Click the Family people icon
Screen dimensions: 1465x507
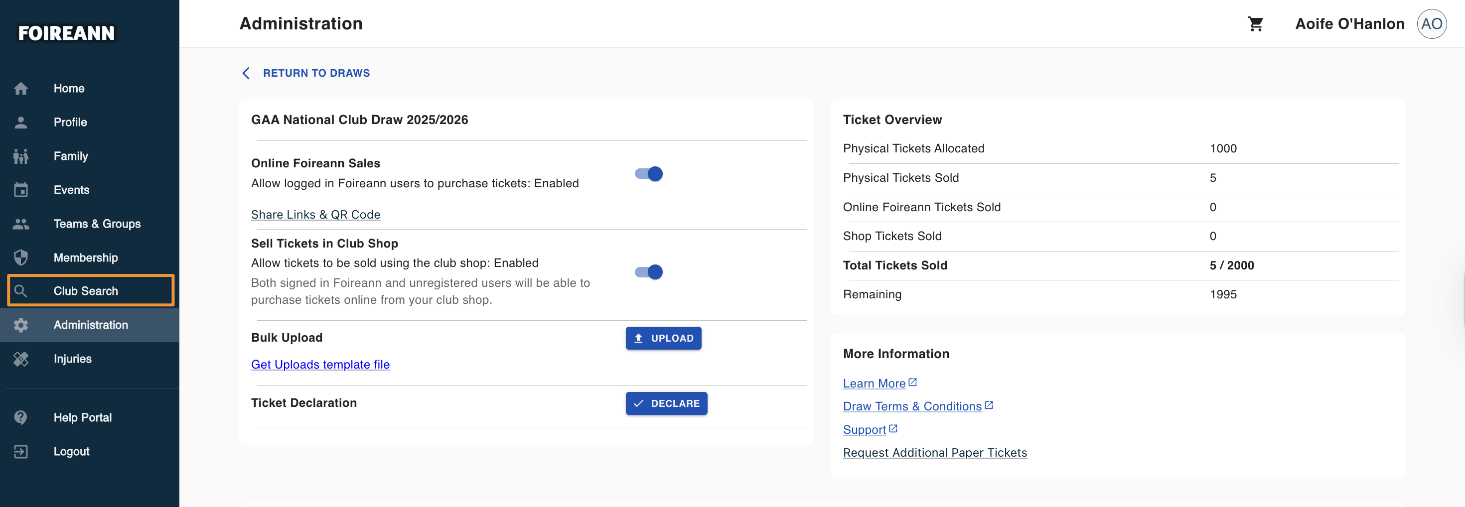coord(21,156)
